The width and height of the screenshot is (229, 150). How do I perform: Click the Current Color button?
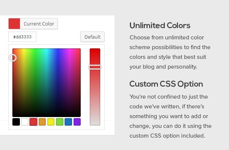pos(33,24)
